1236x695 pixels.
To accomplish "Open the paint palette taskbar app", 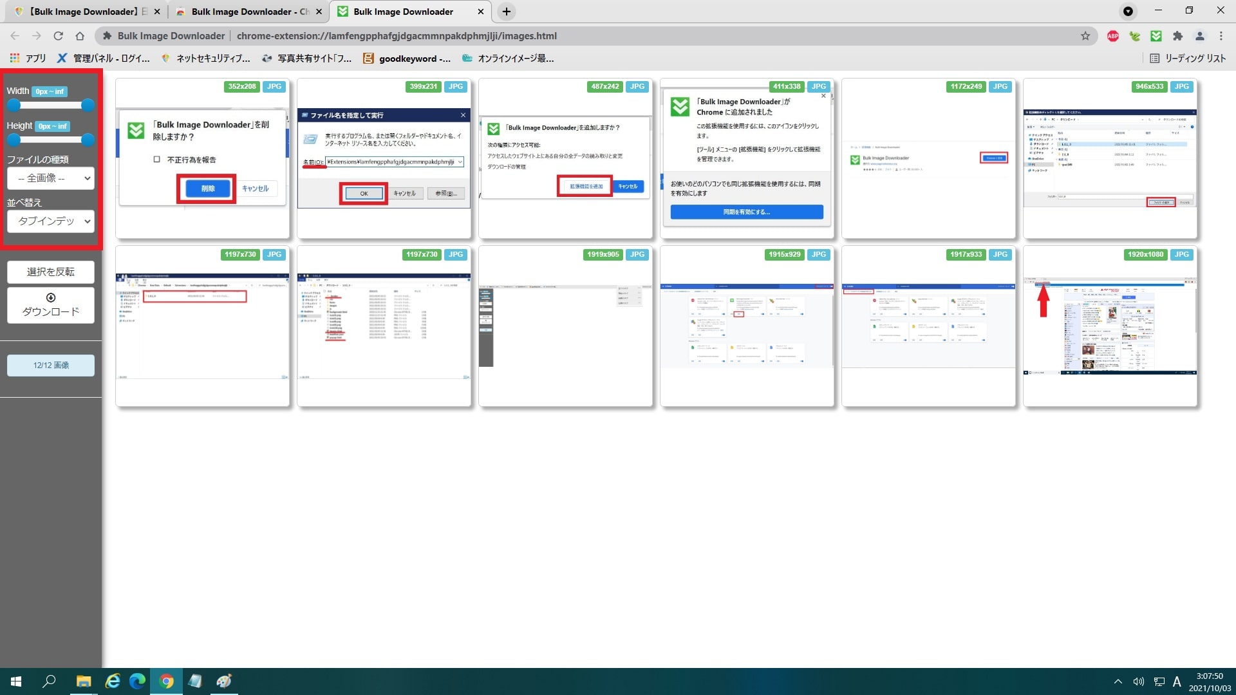I will 223,681.
